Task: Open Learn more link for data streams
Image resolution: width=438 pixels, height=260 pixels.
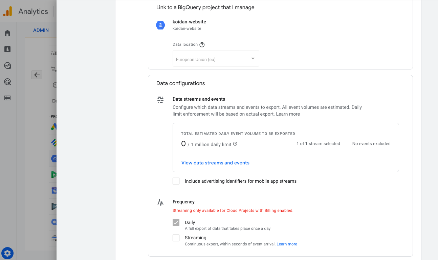Action: coord(288,114)
